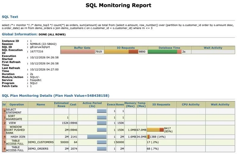Click the 34.0MB temp value
Viewport: 237px width, 154px height.
142,137
